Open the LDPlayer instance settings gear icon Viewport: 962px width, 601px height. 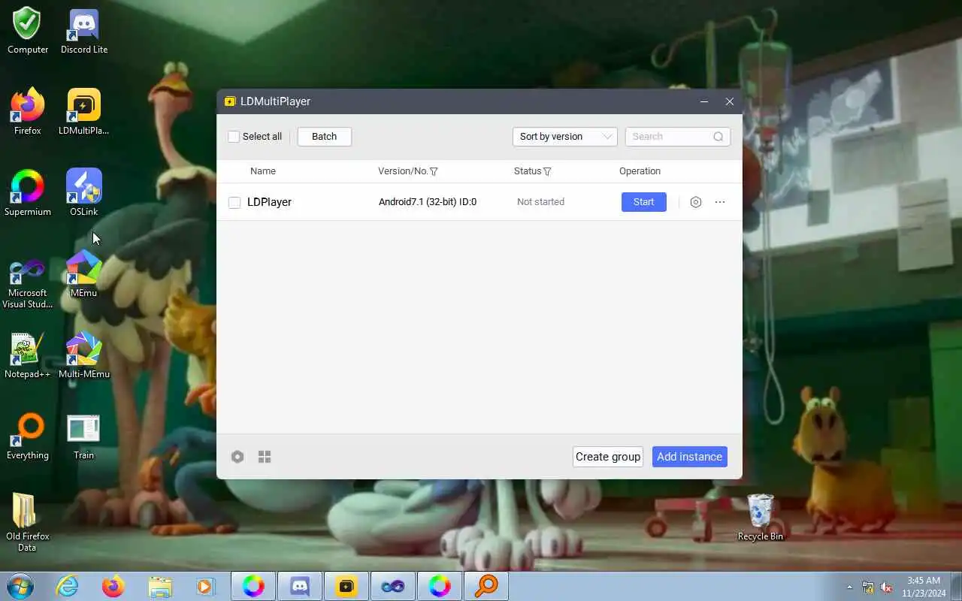tap(696, 202)
